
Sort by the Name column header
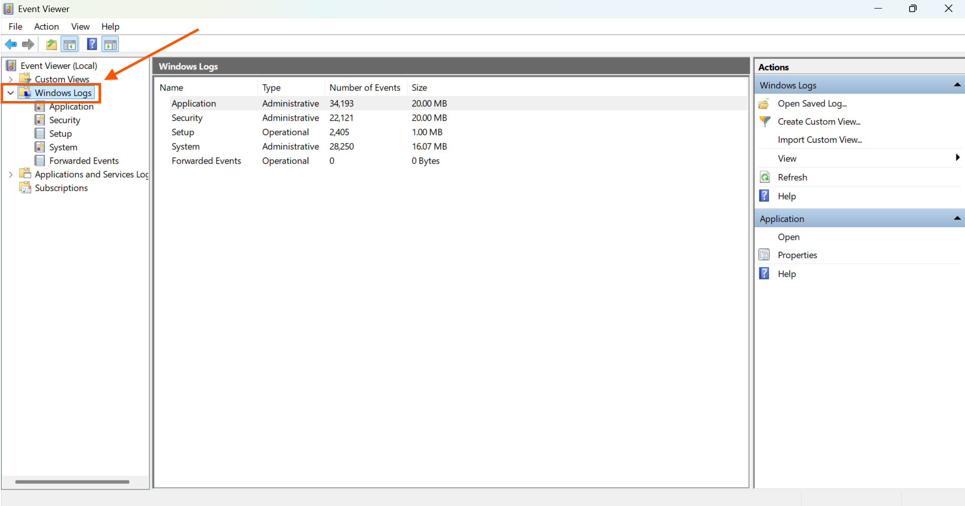(x=206, y=87)
